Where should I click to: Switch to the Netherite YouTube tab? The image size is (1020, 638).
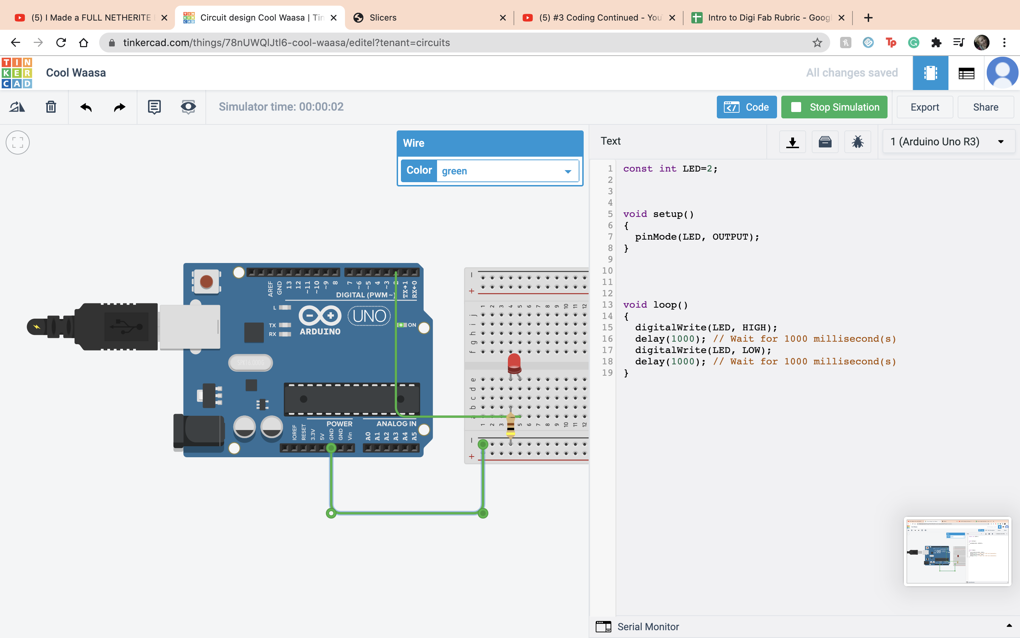(x=91, y=18)
